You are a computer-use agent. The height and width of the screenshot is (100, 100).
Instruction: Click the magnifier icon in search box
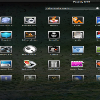(x=97, y=8)
